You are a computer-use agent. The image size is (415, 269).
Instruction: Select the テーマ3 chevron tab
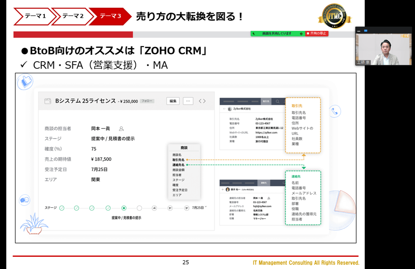pyautogui.click(x=110, y=16)
